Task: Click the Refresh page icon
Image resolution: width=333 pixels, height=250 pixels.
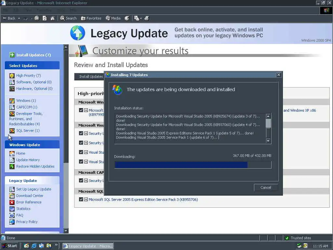Action: tap(45, 18)
